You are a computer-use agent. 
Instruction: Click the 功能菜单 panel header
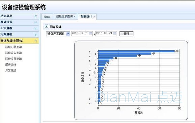pos(20,16)
